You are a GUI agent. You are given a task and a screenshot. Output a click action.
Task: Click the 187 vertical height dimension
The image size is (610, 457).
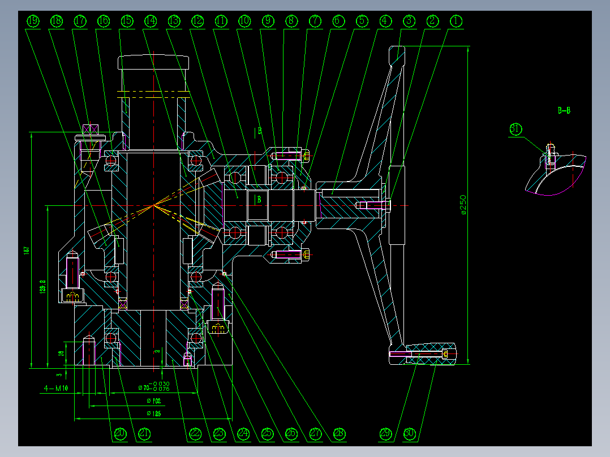tap(27, 250)
